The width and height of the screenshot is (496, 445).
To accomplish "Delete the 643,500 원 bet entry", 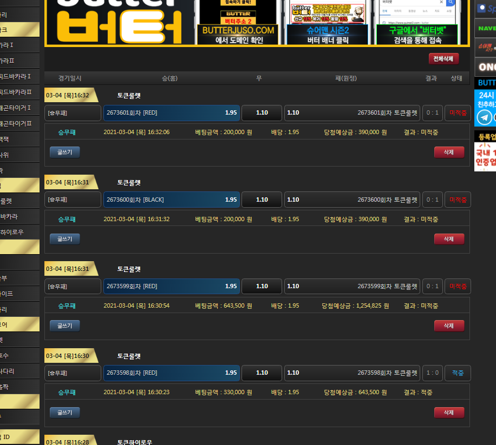I will tap(448, 326).
